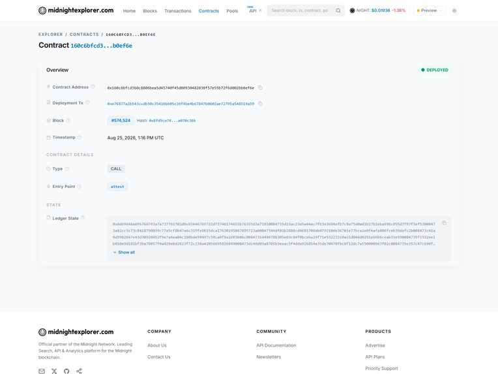Image resolution: width=498 pixels, height=374 pixels.
Task: Open the footer GitHub icon
Action: coord(66,371)
